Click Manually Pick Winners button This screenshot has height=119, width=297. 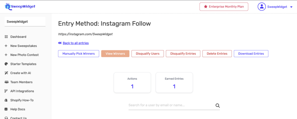pos(79,54)
